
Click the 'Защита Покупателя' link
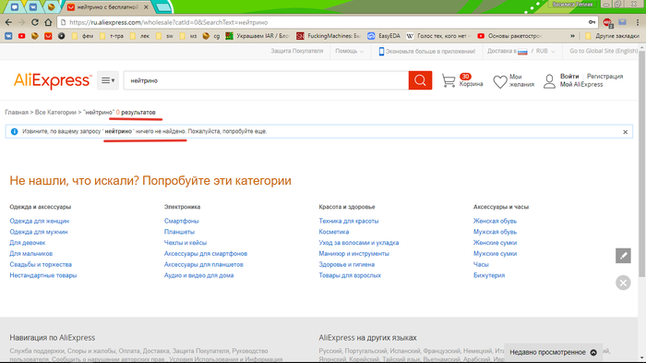296,51
